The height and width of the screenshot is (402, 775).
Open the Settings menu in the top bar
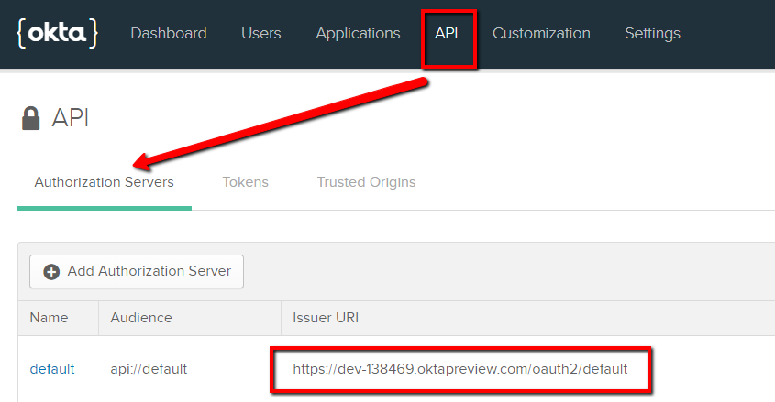(x=652, y=34)
